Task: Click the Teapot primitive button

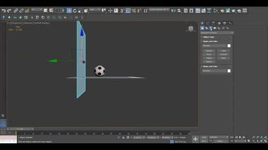Action: 209,58
